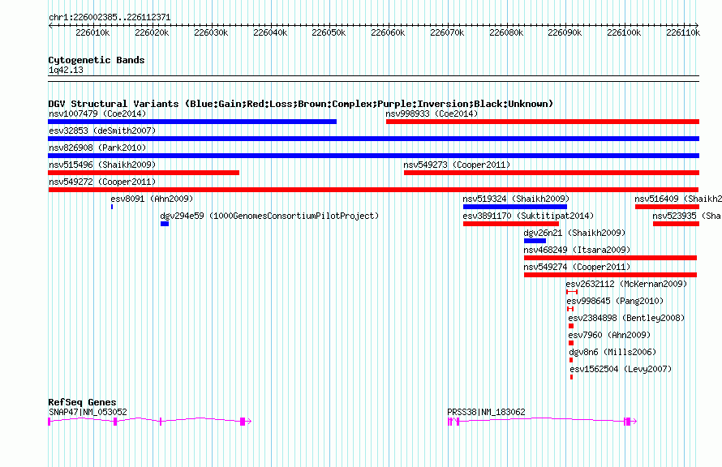Screen dimensions: 722x467
Task: Click the esv8091 tiny blue marker
Action: 112,207
